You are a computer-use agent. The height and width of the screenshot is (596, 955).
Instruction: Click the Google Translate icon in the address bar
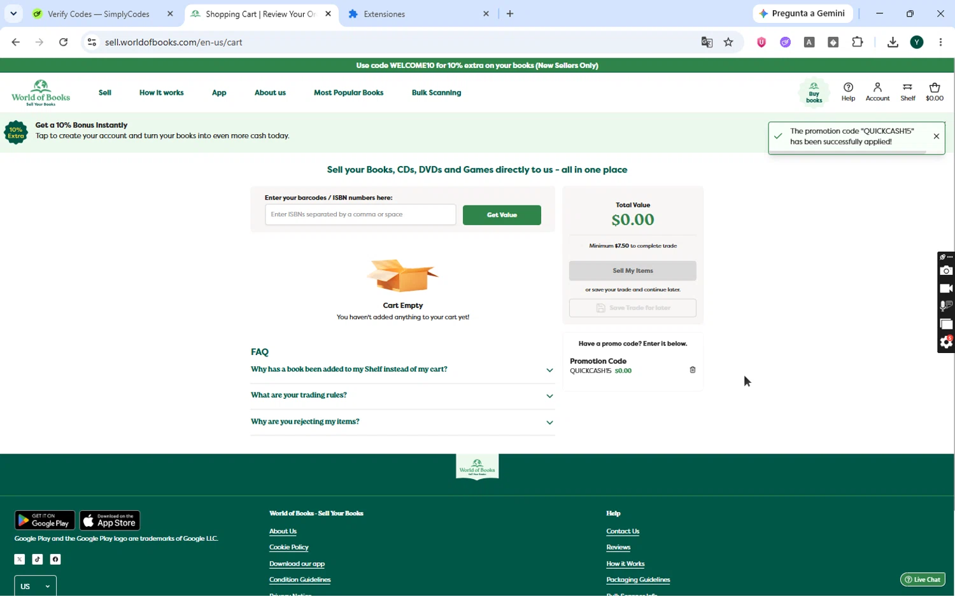(707, 43)
